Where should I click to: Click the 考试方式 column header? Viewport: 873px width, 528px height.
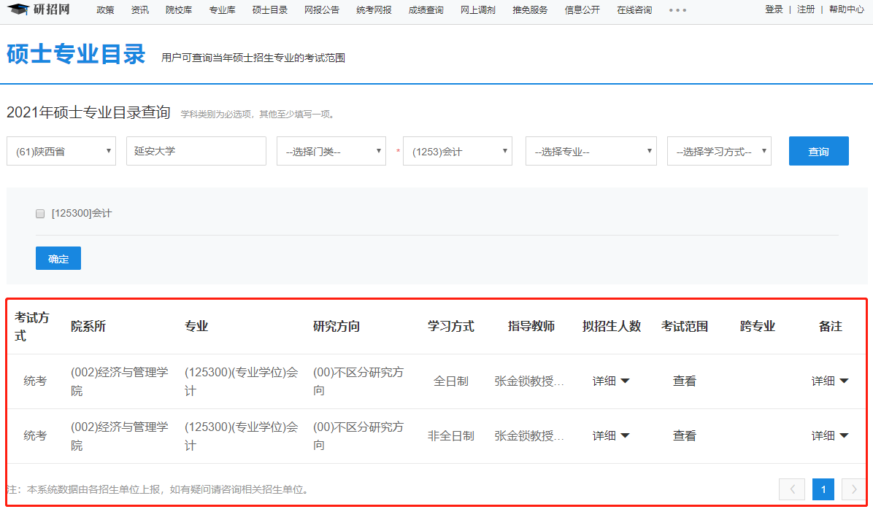click(x=31, y=327)
